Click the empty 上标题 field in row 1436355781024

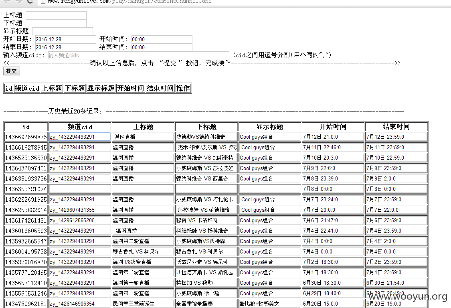pos(143,189)
